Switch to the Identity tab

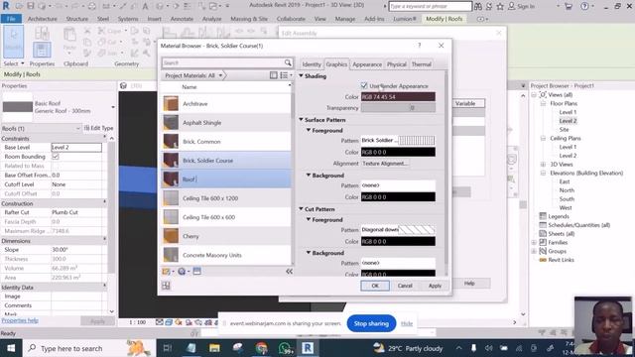click(x=311, y=63)
